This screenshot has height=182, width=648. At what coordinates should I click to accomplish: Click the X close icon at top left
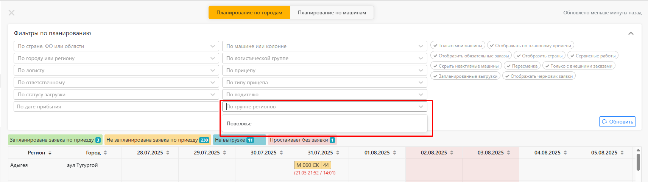pos(12,13)
